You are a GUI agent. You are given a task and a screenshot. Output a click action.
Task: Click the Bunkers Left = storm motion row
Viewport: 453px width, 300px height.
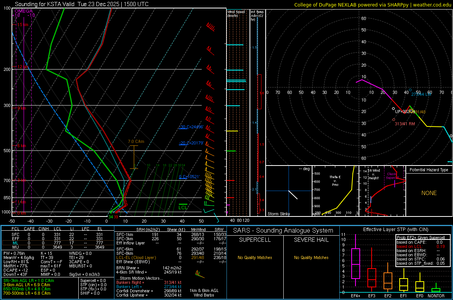(149, 287)
